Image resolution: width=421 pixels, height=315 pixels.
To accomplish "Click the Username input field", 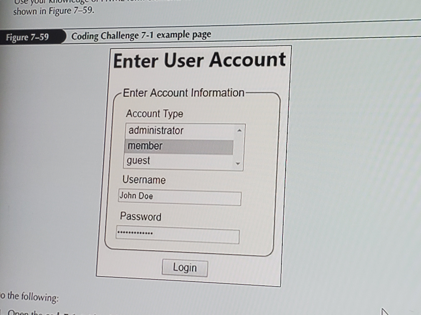I will tap(179, 197).
